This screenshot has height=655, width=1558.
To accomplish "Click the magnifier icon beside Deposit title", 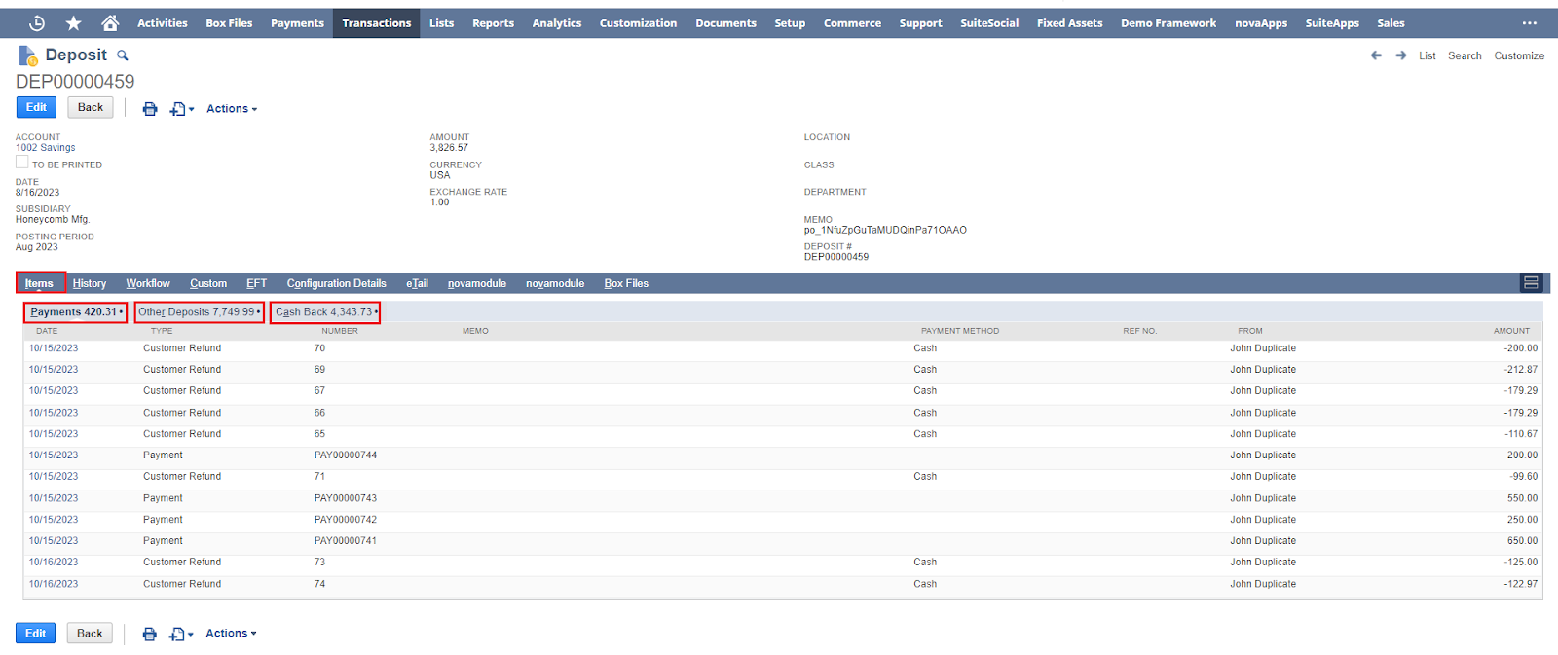I will coord(123,55).
